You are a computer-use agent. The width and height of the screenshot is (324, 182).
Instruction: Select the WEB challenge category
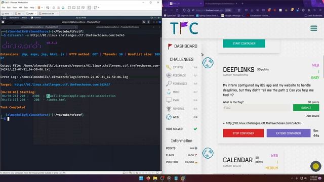coord(181,117)
